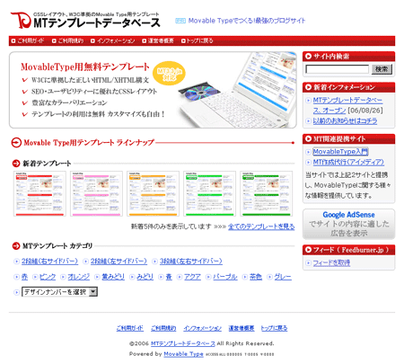Viewport: 404px width, 364px height.
Task: Select the アクア color category link
Action: pyautogui.click(x=192, y=277)
